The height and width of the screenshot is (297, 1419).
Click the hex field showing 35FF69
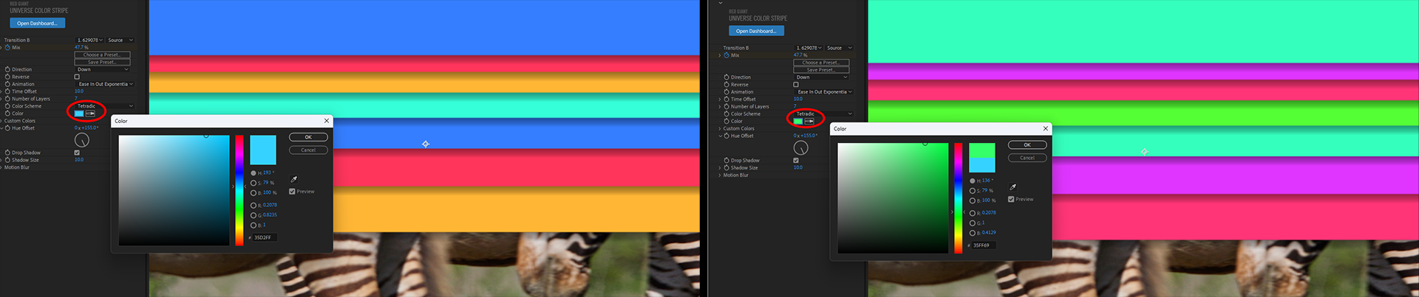983,245
